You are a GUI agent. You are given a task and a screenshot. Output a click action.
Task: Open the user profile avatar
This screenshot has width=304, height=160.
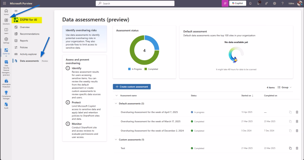pyautogui.click(x=300, y=3)
